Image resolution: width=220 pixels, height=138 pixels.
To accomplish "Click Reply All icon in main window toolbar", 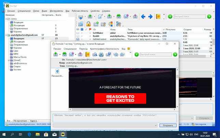I will point(119,16).
